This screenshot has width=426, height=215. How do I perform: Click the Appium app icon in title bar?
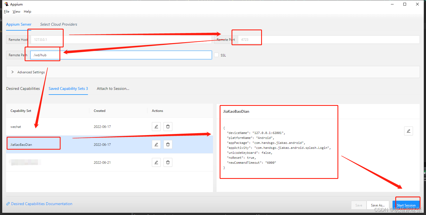point(6,4)
